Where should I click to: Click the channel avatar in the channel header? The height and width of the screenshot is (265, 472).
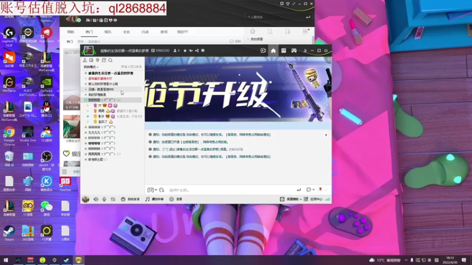click(x=89, y=51)
